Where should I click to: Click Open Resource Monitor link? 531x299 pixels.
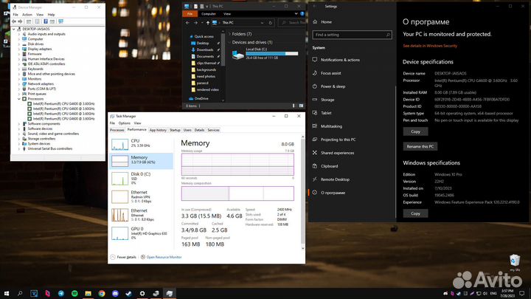tap(164, 258)
